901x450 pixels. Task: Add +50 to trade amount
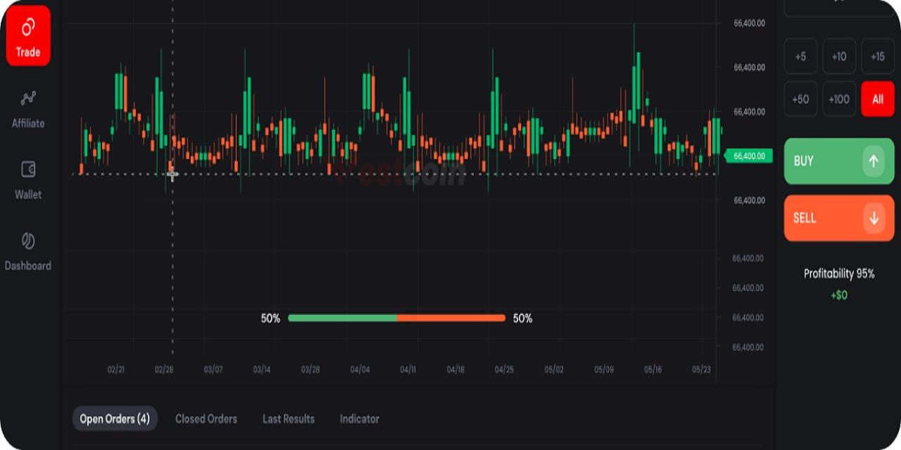(800, 99)
